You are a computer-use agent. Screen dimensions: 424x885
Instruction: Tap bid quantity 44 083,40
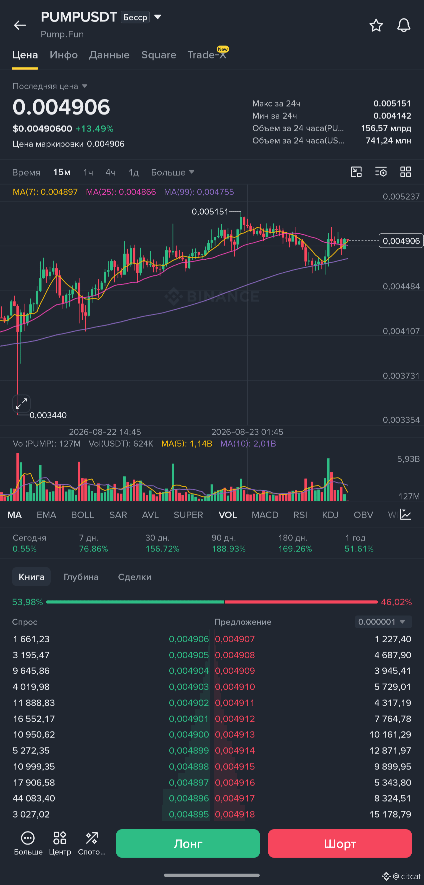click(x=34, y=798)
